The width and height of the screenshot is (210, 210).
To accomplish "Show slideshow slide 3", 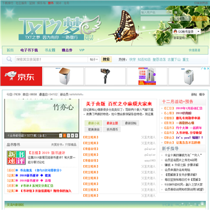I will (x=68, y=135).
